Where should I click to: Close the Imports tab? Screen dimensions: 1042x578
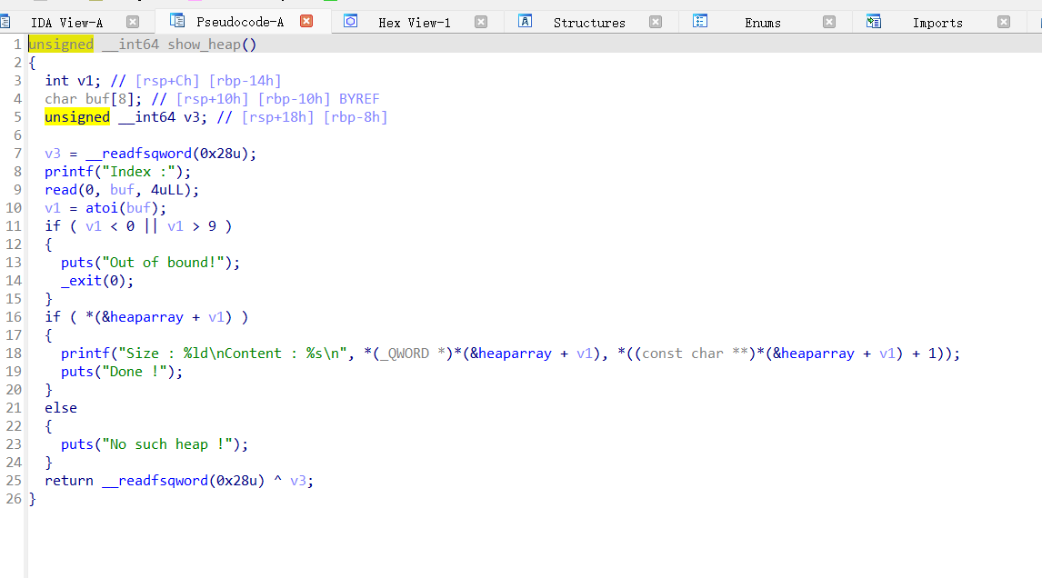click(1004, 22)
